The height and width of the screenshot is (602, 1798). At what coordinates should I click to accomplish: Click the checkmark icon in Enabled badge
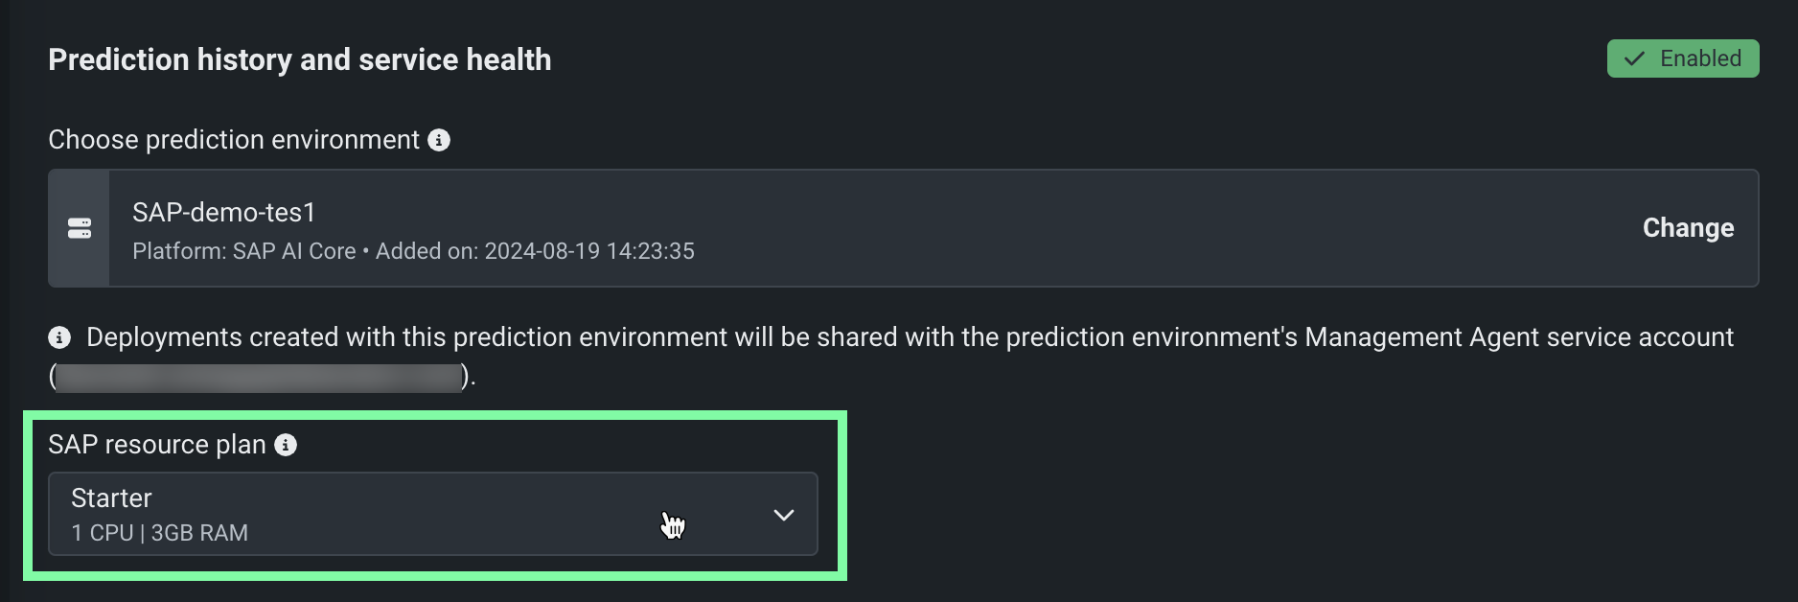click(1634, 58)
